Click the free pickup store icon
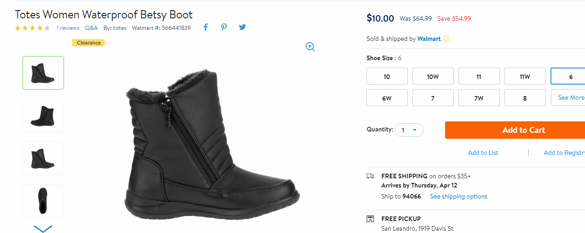Screen dimensions: 585x233 coord(370,219)
